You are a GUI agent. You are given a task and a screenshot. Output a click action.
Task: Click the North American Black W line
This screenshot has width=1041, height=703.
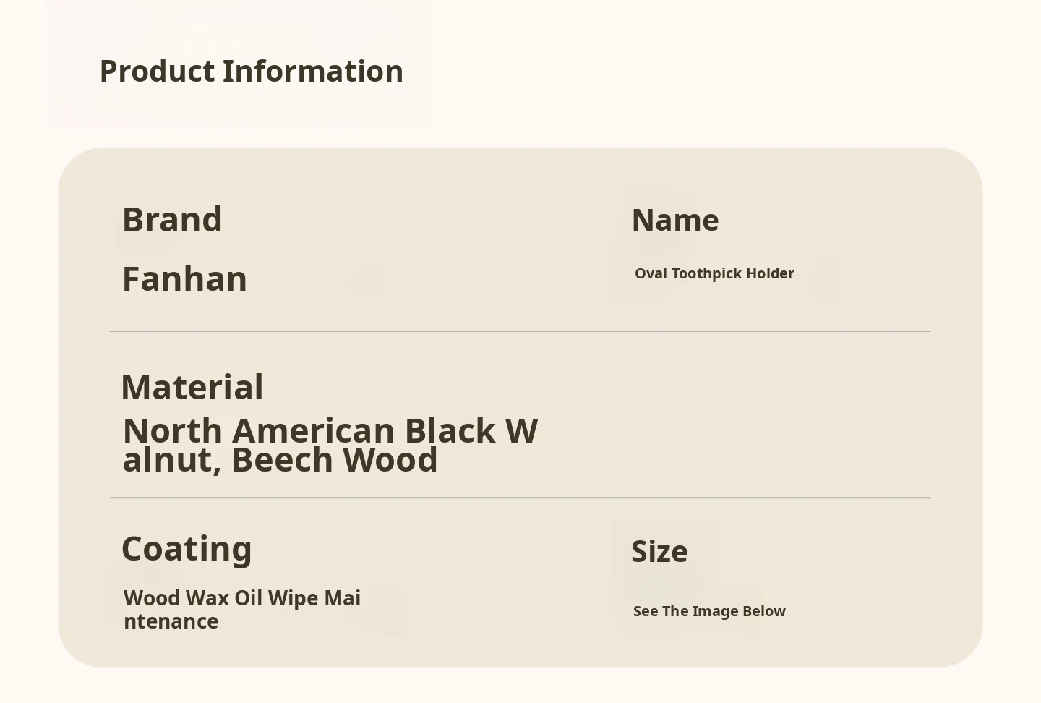click(x=330, y=431)
